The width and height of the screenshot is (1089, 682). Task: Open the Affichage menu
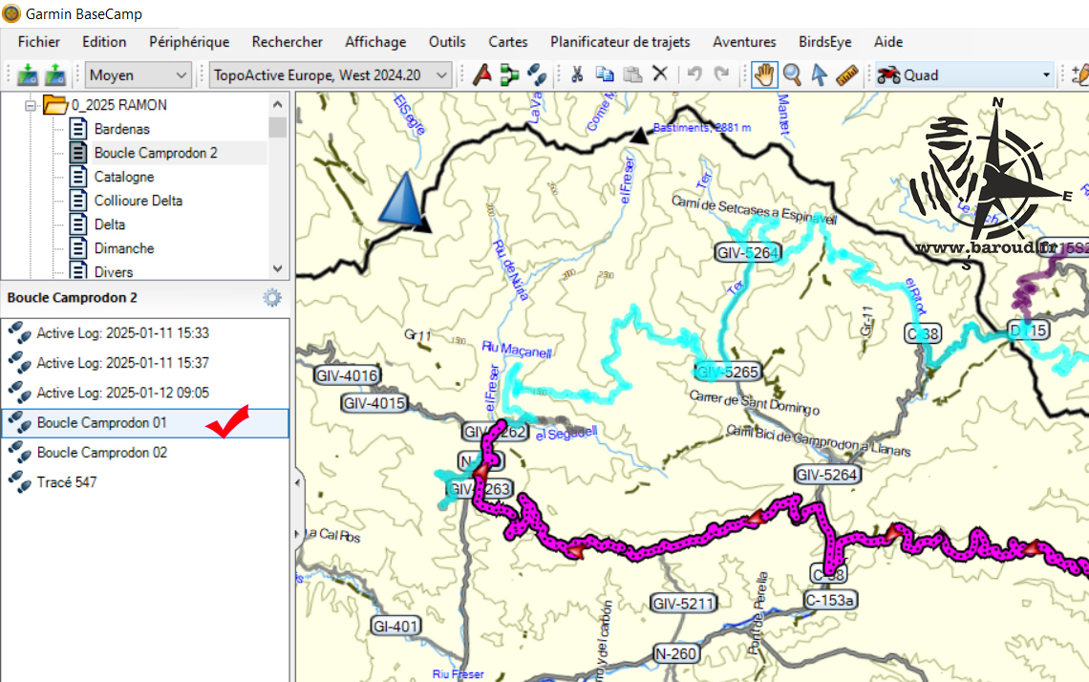tap(375, 42)
